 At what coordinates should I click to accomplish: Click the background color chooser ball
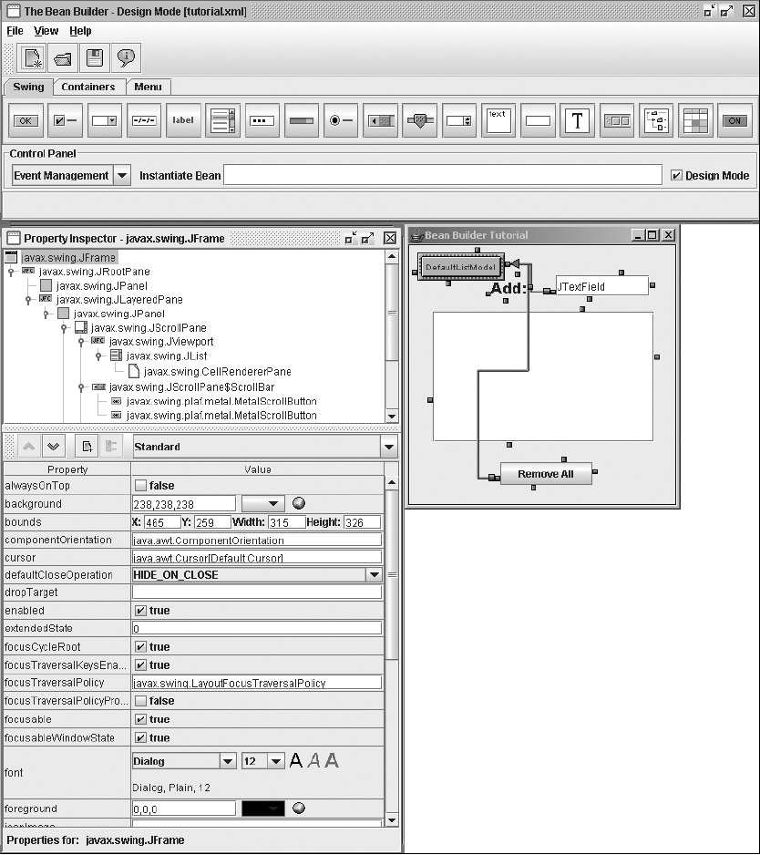(x=299, y=503)
